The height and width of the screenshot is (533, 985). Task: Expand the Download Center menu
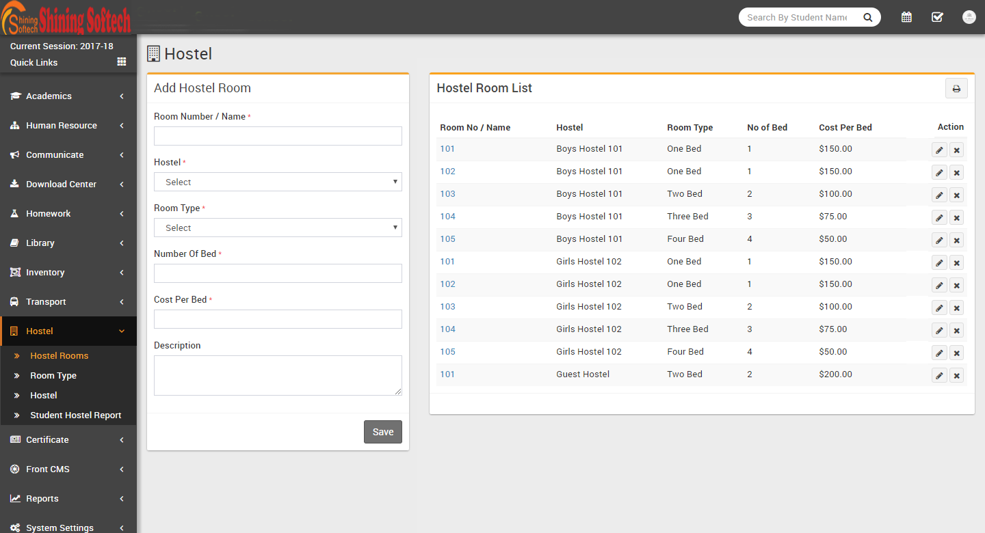68,184
